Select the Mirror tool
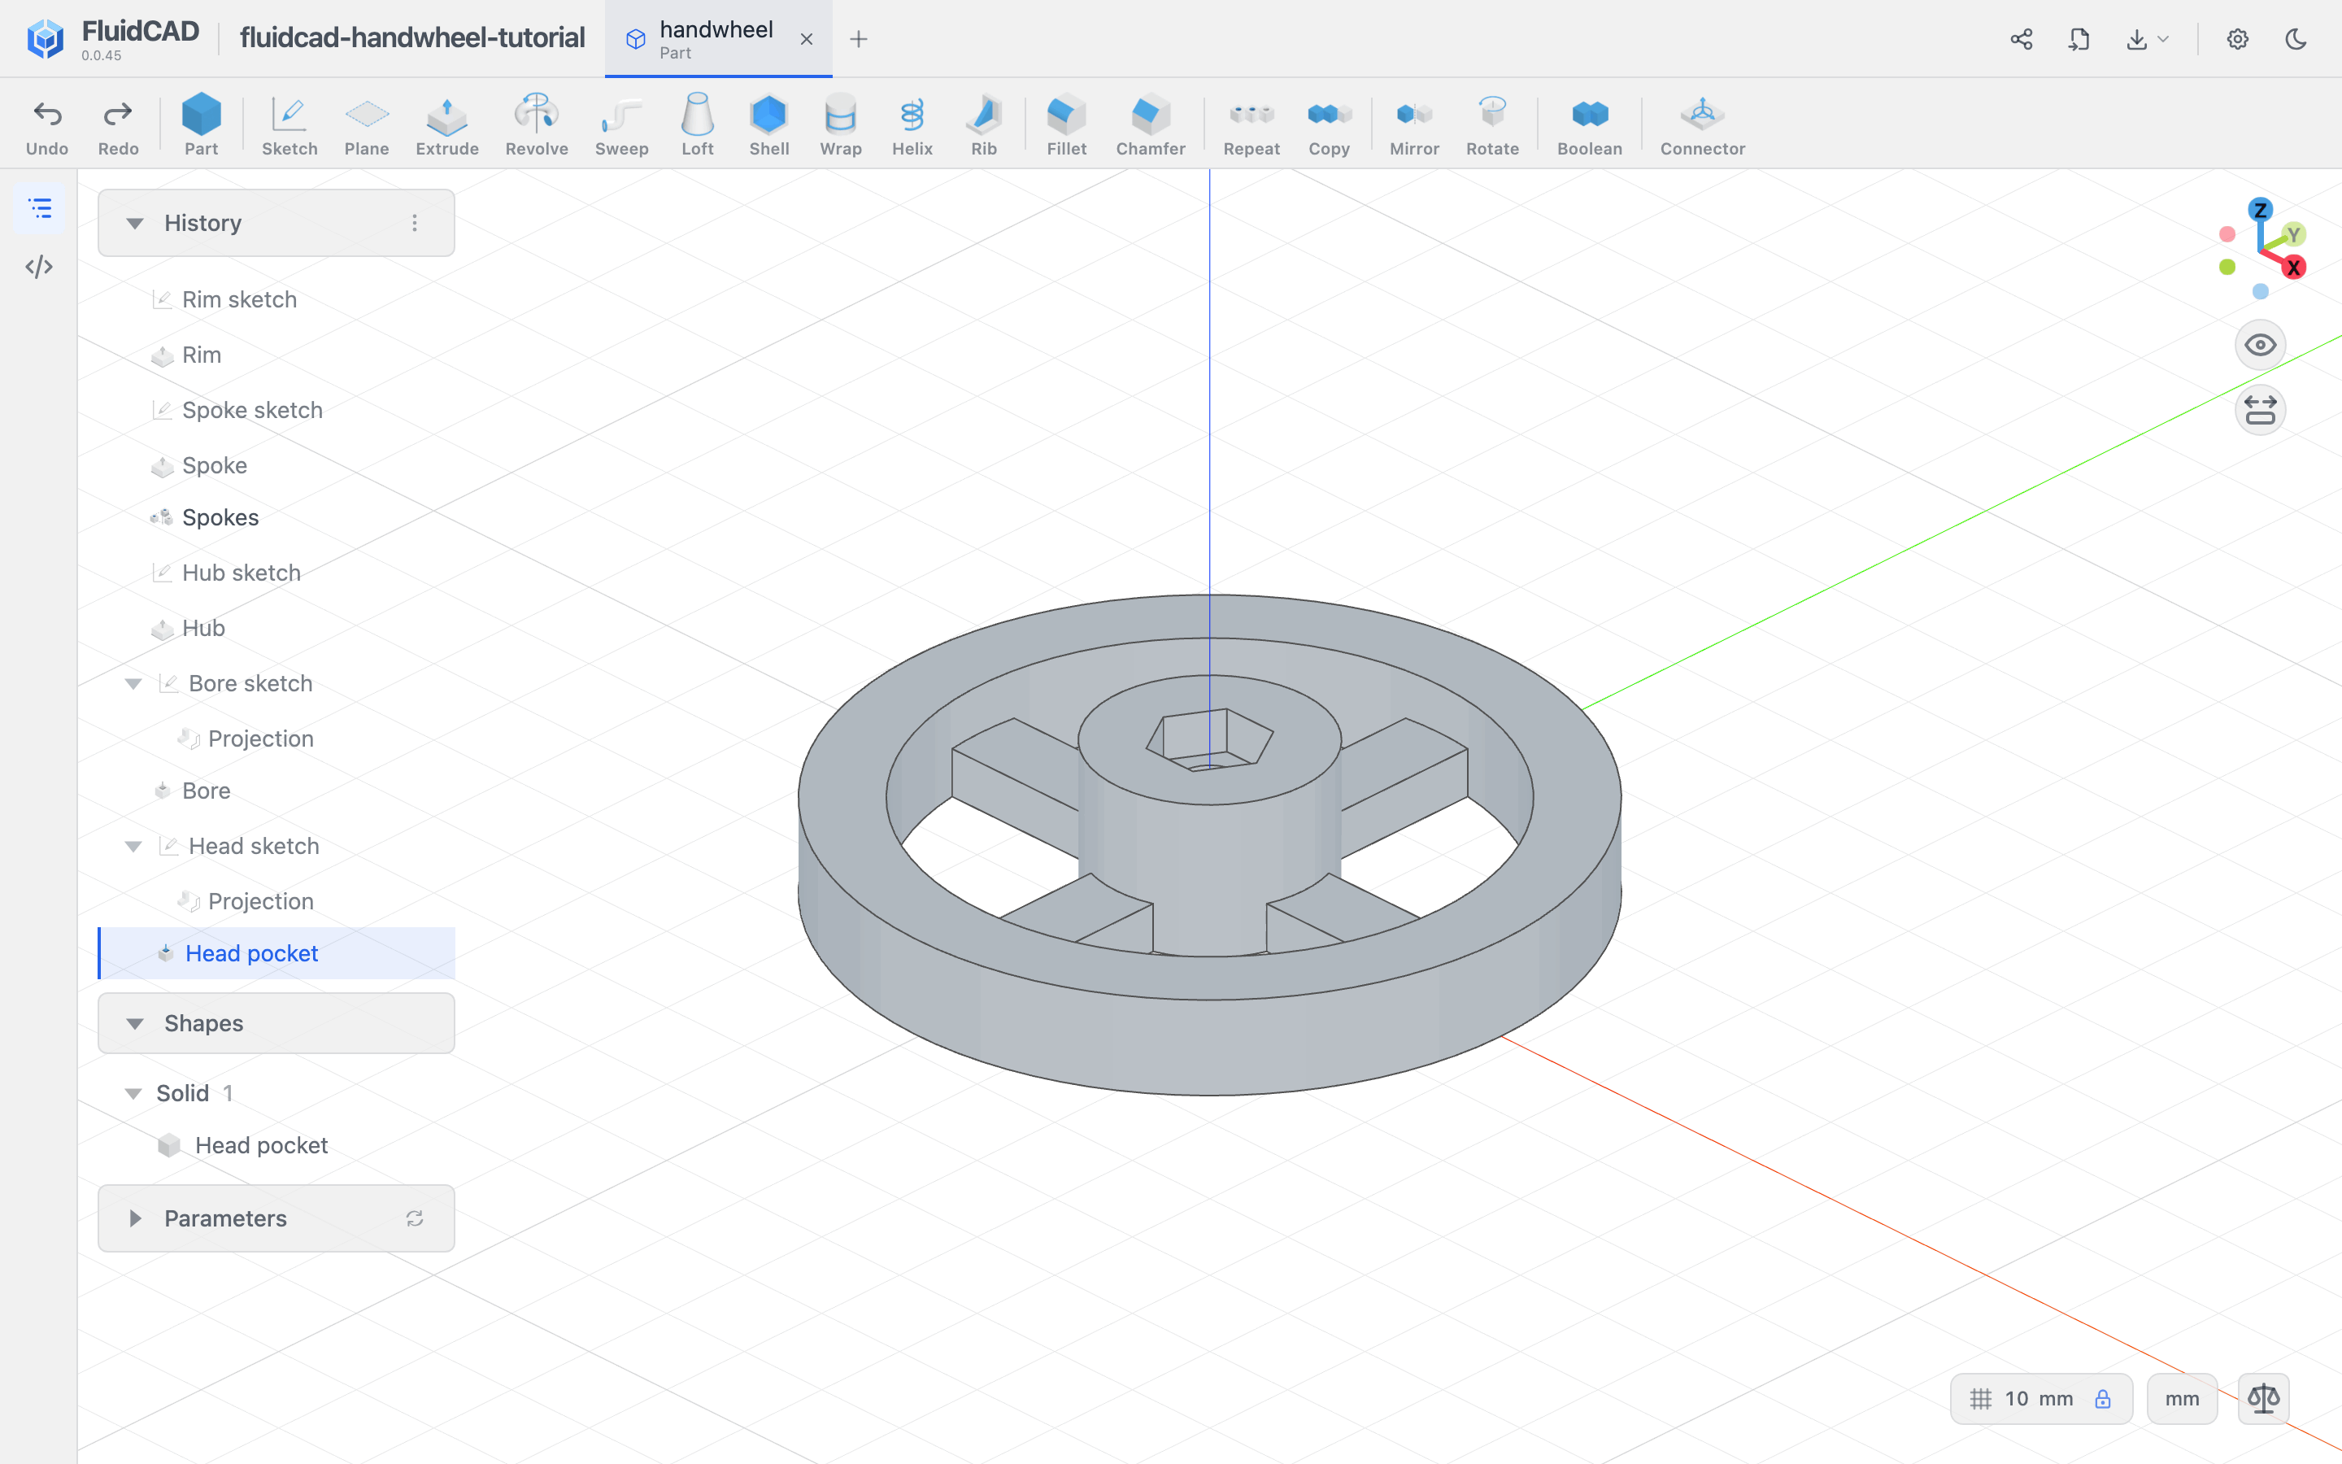Image resolution: width=2342 pixels, height=1464 pixels. point(1414,125)
